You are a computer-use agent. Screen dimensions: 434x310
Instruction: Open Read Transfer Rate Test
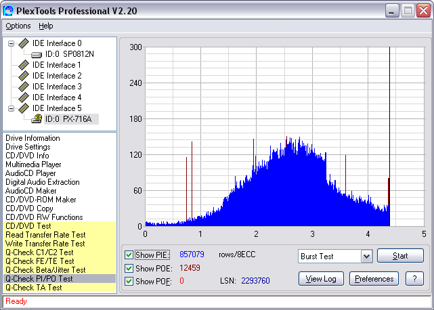tap(60, 235)
